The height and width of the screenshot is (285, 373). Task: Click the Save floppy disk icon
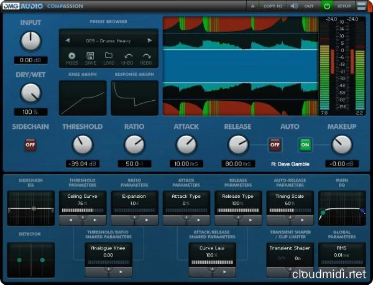click(90, 56)
